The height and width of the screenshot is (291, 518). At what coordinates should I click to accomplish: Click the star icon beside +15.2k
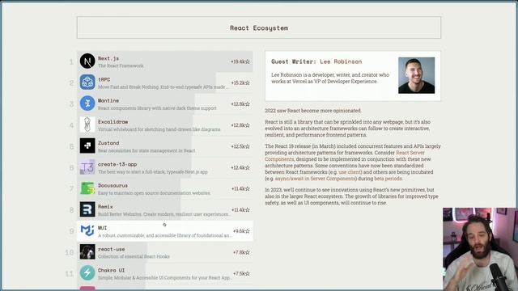click(x=248, y=82)
